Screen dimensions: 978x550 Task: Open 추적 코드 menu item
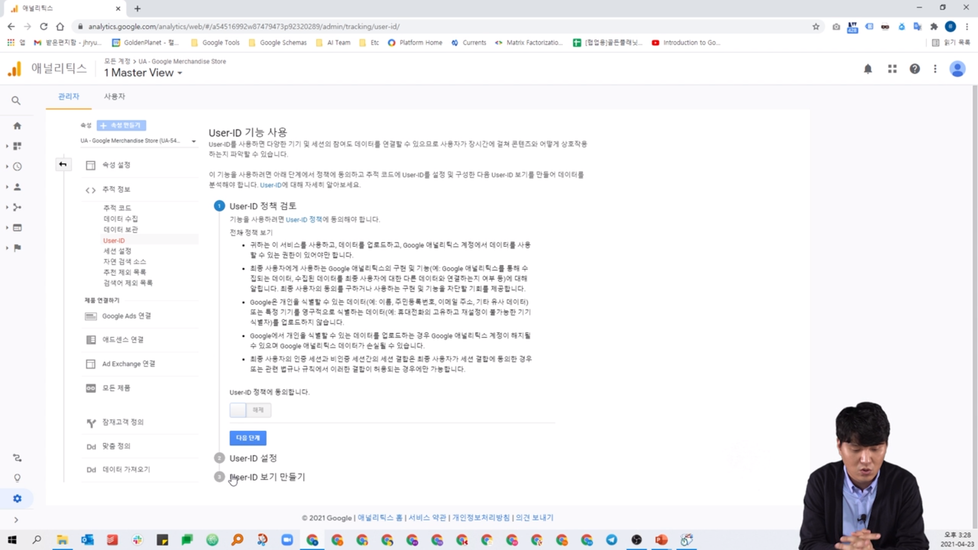pyautogui.click(x=117, y=208)
